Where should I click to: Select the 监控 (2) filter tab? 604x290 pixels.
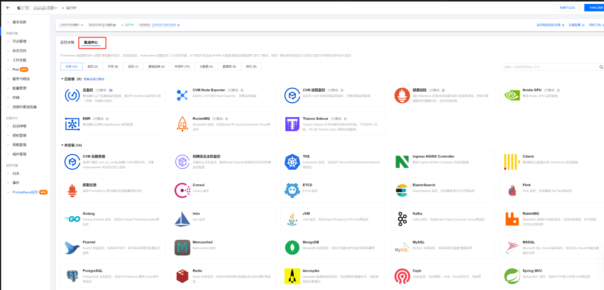[92, 66]
